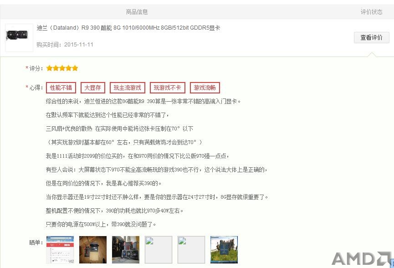
Task: Select the 玩游戏不卡 review tag
Action: [167, 88]
